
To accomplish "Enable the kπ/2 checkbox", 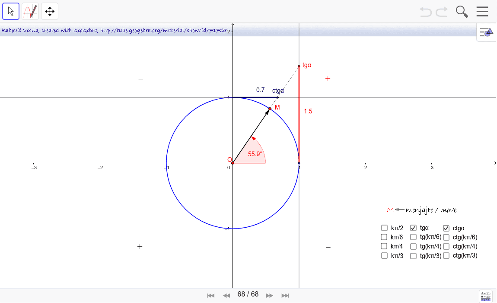I will [x=384, y=228].
